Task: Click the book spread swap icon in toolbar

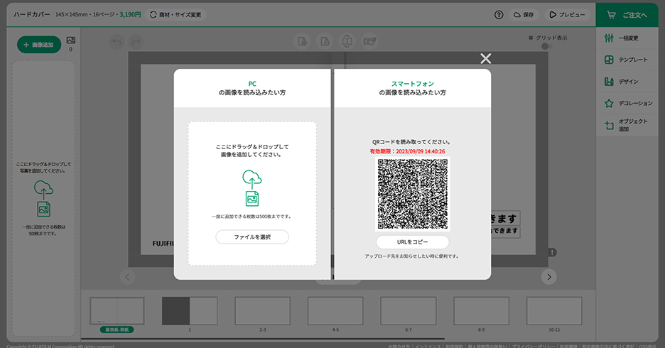Action: pos(347,41)
